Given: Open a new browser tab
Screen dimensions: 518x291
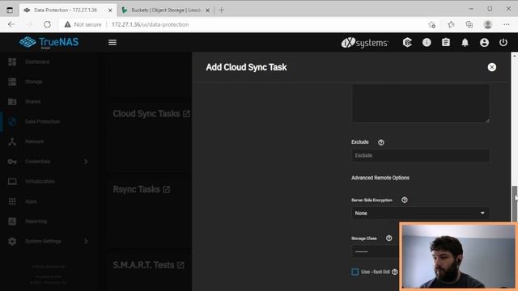Looking at the screenshot, I should click(x=222, y=11).
